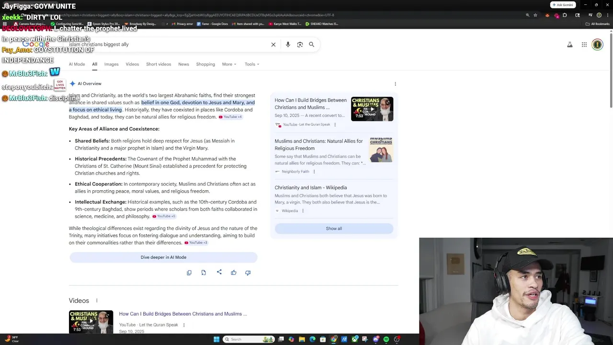Expand the More search filters dropdown
This screenshot has width=613, height=345.
229,64
